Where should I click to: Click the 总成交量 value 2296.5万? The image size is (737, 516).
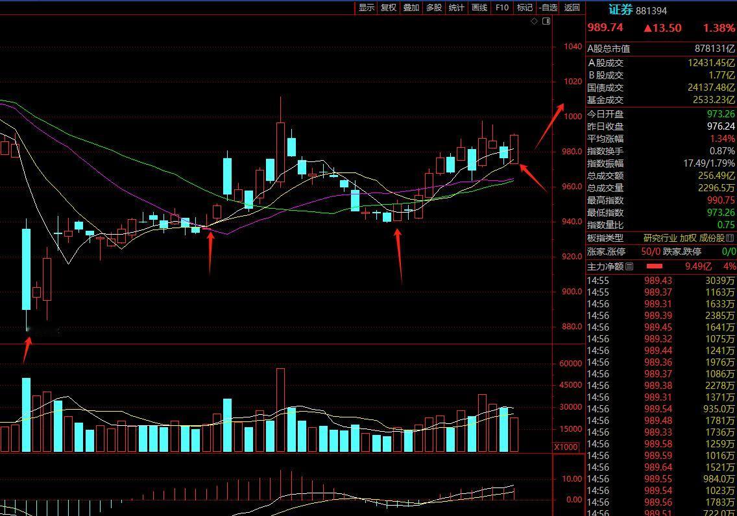point(716,188)
